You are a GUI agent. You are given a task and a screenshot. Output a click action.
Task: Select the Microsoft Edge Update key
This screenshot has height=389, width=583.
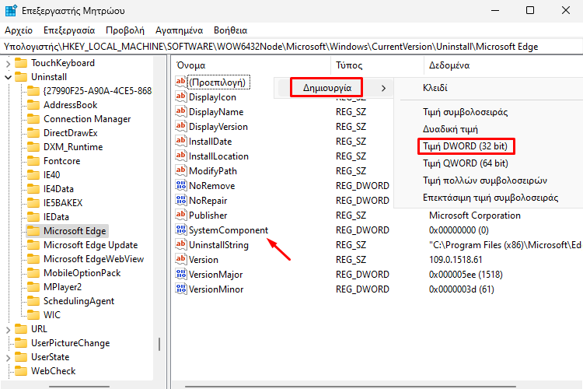[91, 245]
